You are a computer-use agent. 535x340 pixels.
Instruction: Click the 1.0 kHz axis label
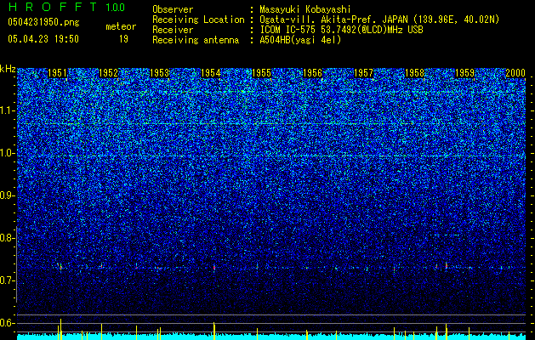(6, 153)
